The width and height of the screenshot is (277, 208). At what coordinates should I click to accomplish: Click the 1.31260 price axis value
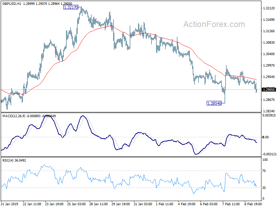click(x=269, y=31)
